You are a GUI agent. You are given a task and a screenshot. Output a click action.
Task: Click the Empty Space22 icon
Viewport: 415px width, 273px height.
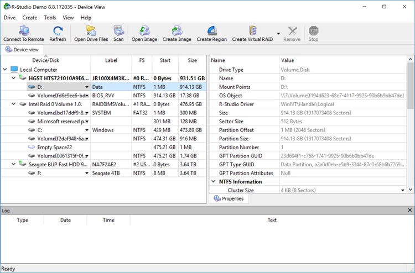[x=32, y=147]
